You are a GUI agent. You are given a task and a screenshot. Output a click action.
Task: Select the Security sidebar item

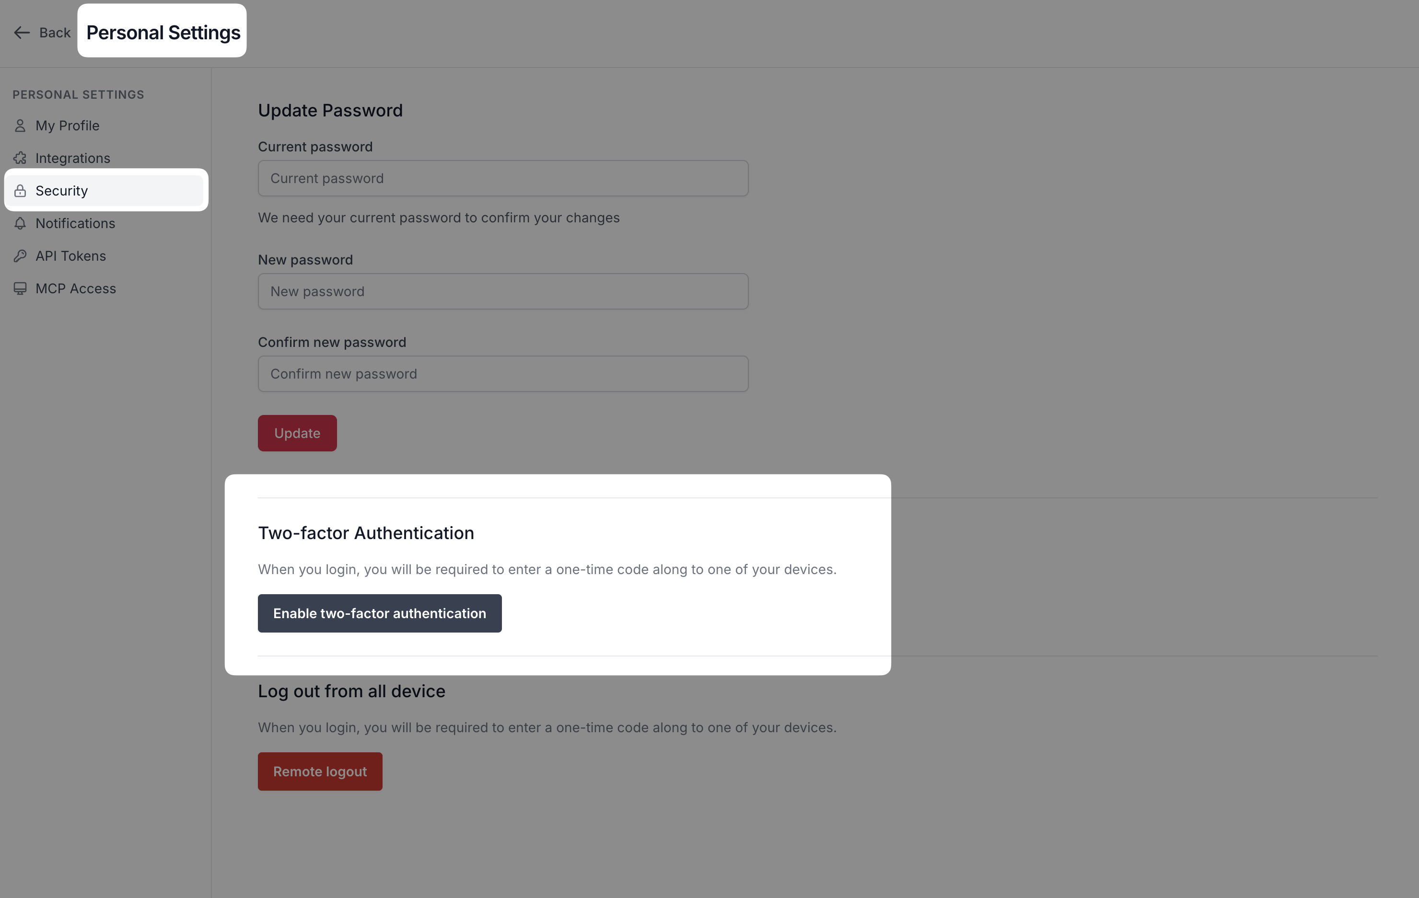pyautogui.click(x=61, y=191)
